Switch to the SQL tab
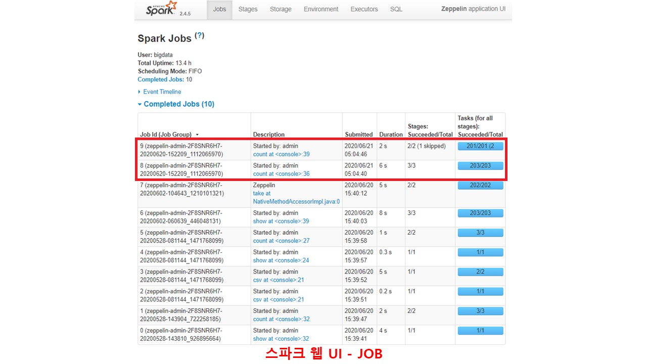The image size is (647, 364). 396,9
